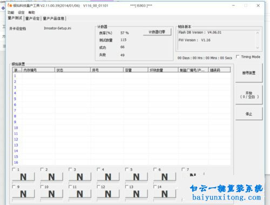The image size is (270, 205).
Task: Click the N status button for port 5
Action: pyautogui.click(x=137, y=177)
